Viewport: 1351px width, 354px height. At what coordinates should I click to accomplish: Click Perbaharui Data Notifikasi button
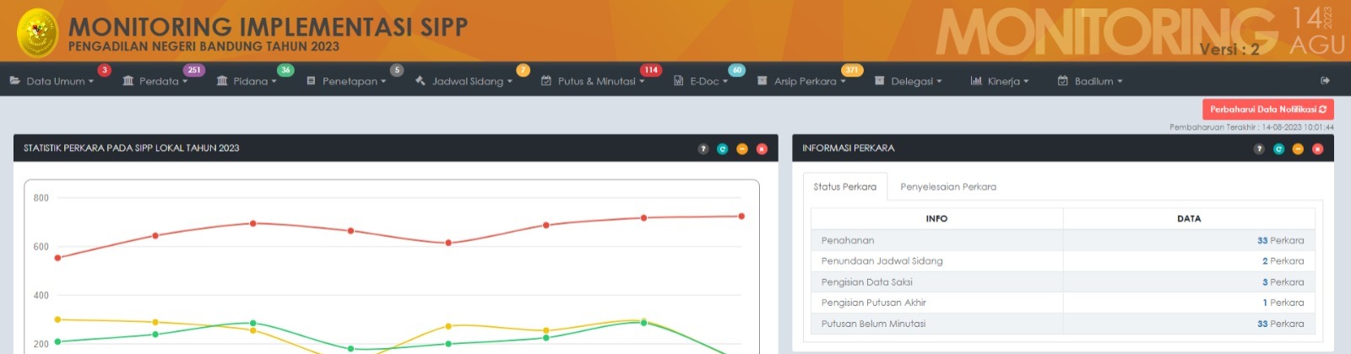tap(1267, 110)
